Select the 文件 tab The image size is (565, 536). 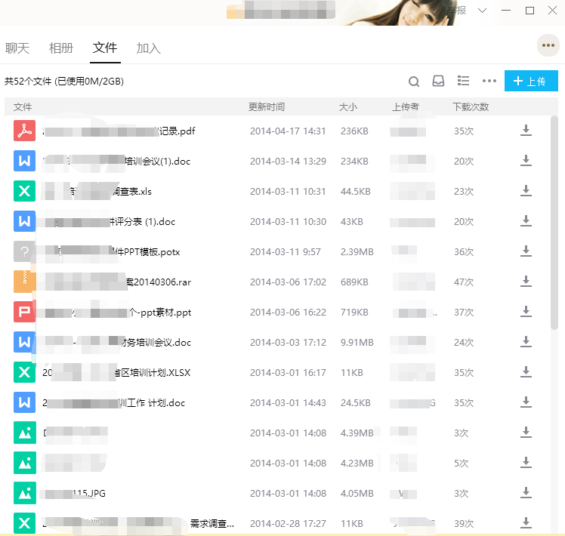point(105,48)
